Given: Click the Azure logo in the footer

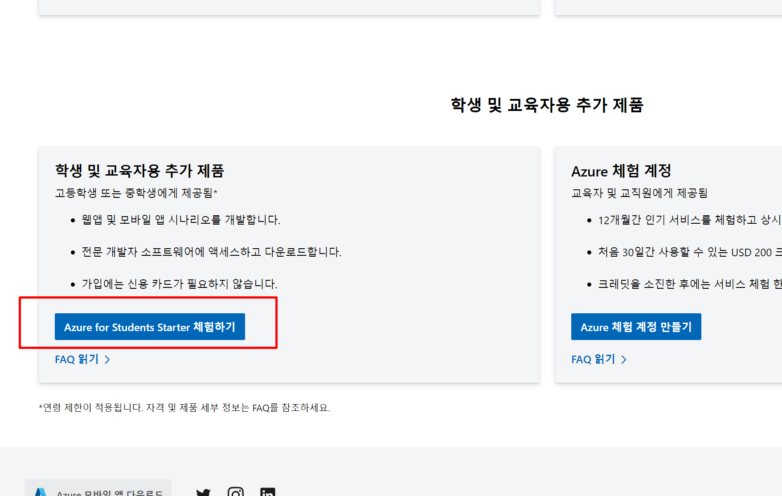Looking at the screenshot, I should pyautogui.click(x=41, y=492).
